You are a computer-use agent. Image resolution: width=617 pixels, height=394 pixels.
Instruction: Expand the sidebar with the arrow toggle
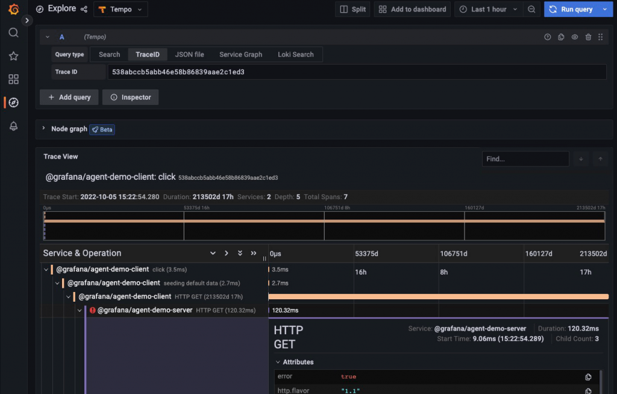click(x=27, y=21)
